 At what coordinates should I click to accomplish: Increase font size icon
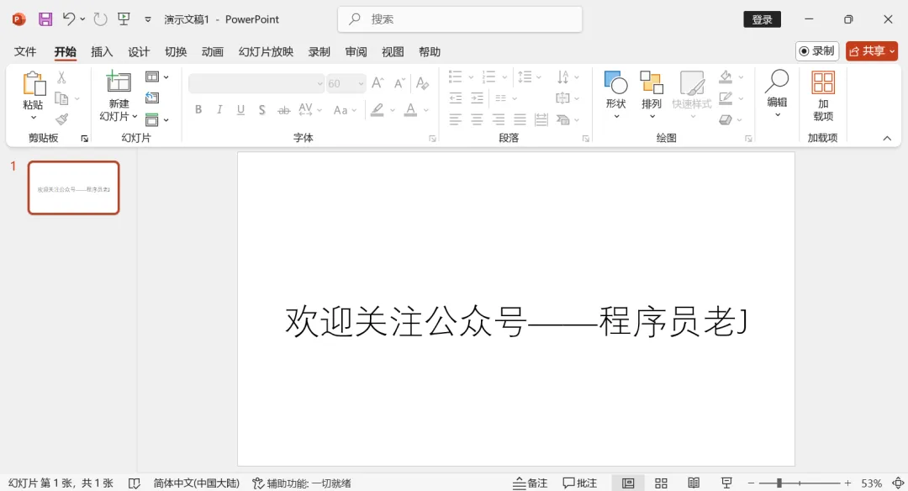click(x=377, y=83)
